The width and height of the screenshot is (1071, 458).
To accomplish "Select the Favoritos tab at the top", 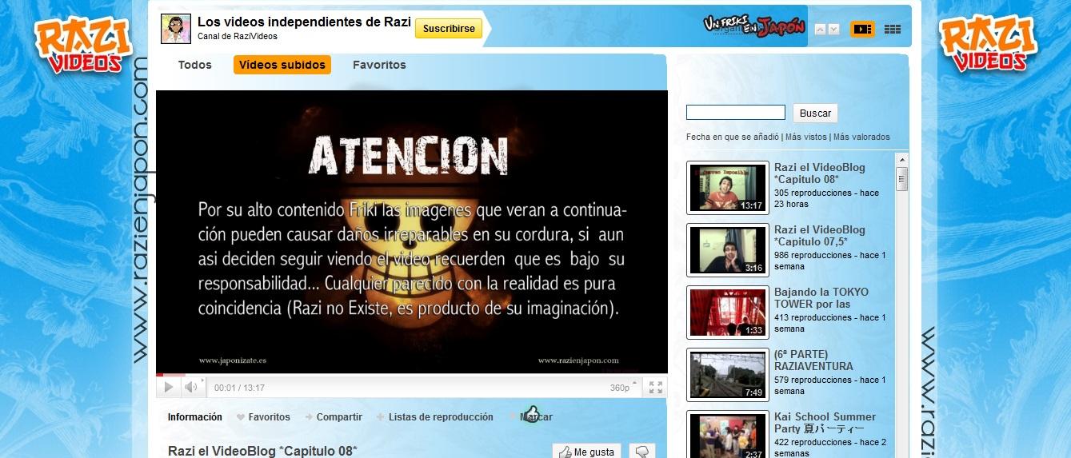I will tap(379, 65).
